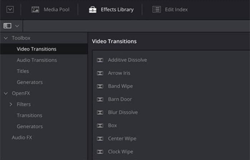Click the Barn Door transition icon

coord(100,100)
